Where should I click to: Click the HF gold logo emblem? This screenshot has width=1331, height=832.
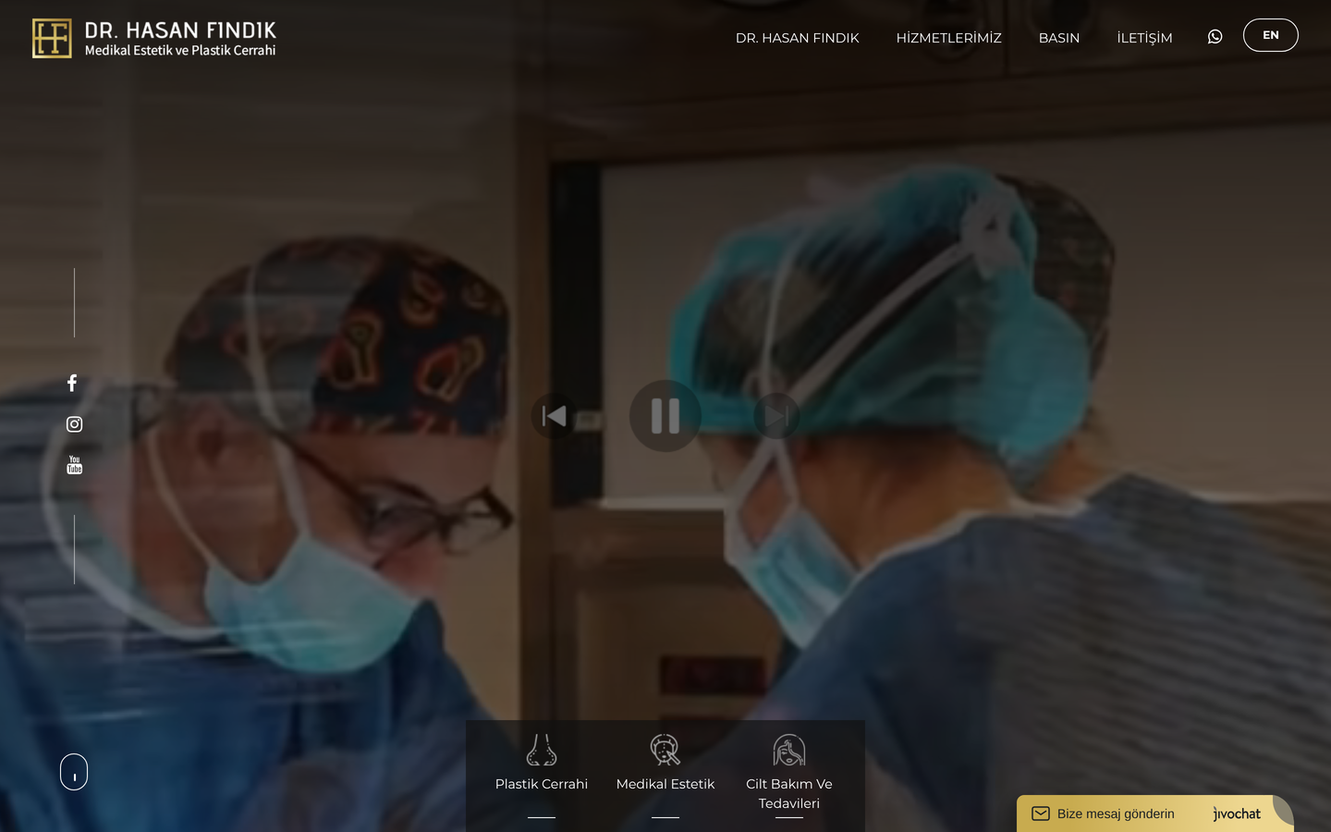(x=52, y=38)
